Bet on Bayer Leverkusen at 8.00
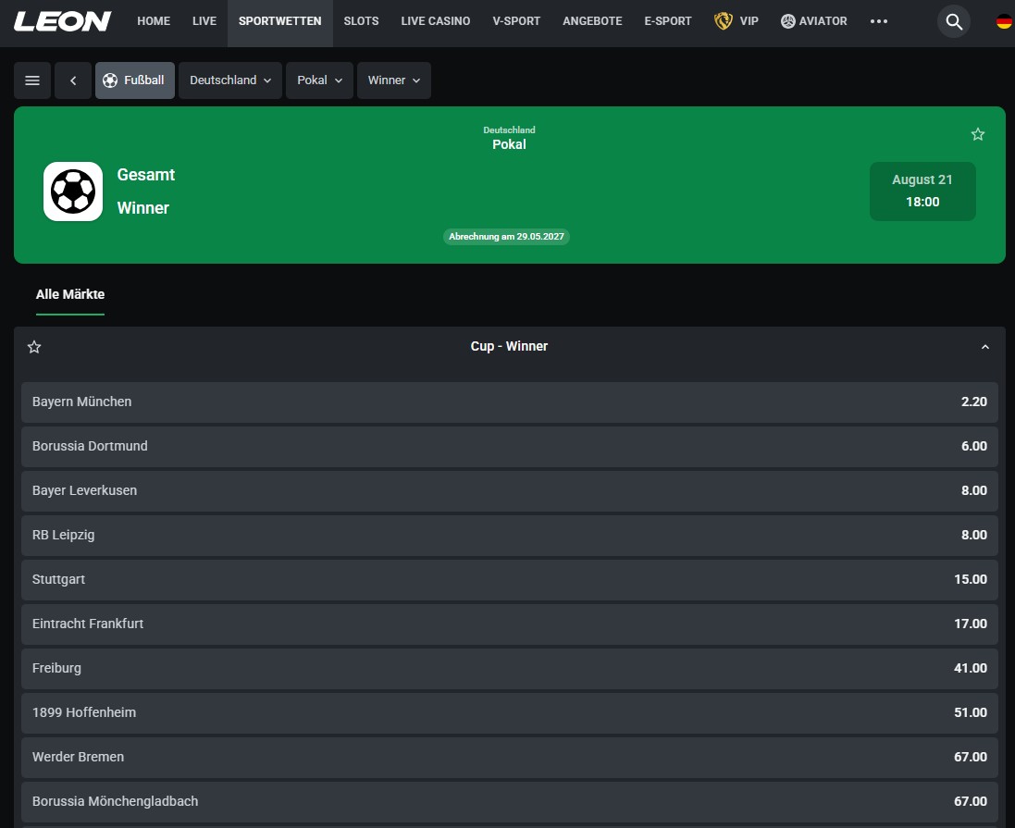This screenshot has width=1015, height=828. 510,490
